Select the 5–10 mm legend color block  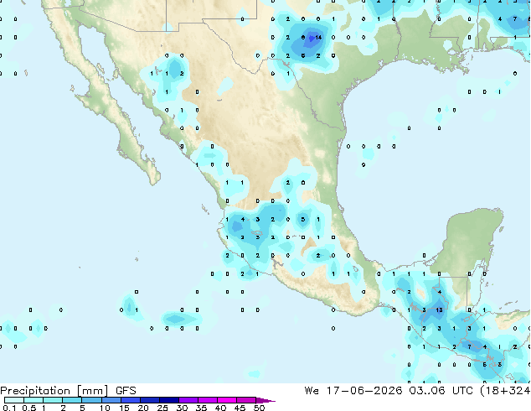(x=92, y=400)
